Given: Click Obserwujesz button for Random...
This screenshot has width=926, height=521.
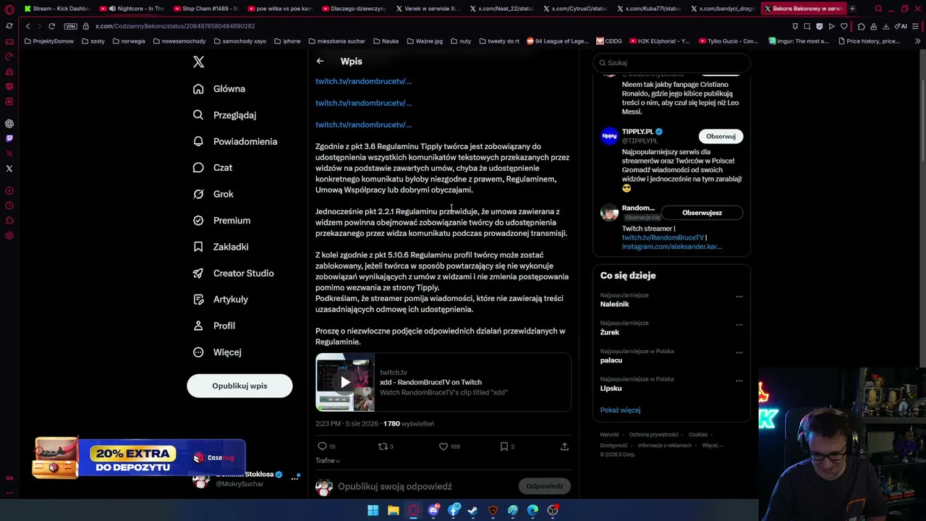Looking at the screenshot, I should click(x=702, y=213).
